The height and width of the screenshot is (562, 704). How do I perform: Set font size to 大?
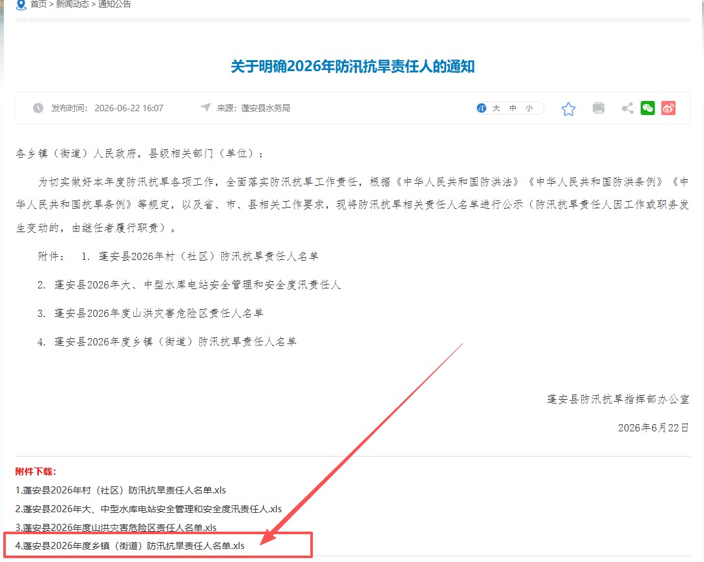coord(496,108)
